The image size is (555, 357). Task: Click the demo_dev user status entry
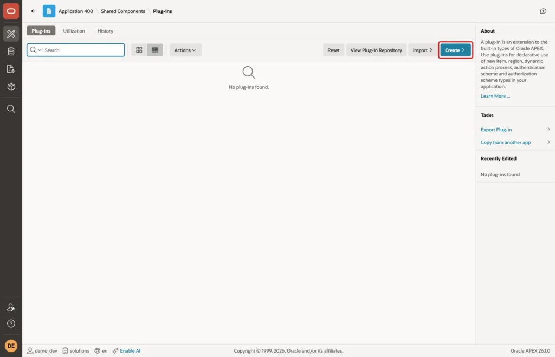(42, 350)
